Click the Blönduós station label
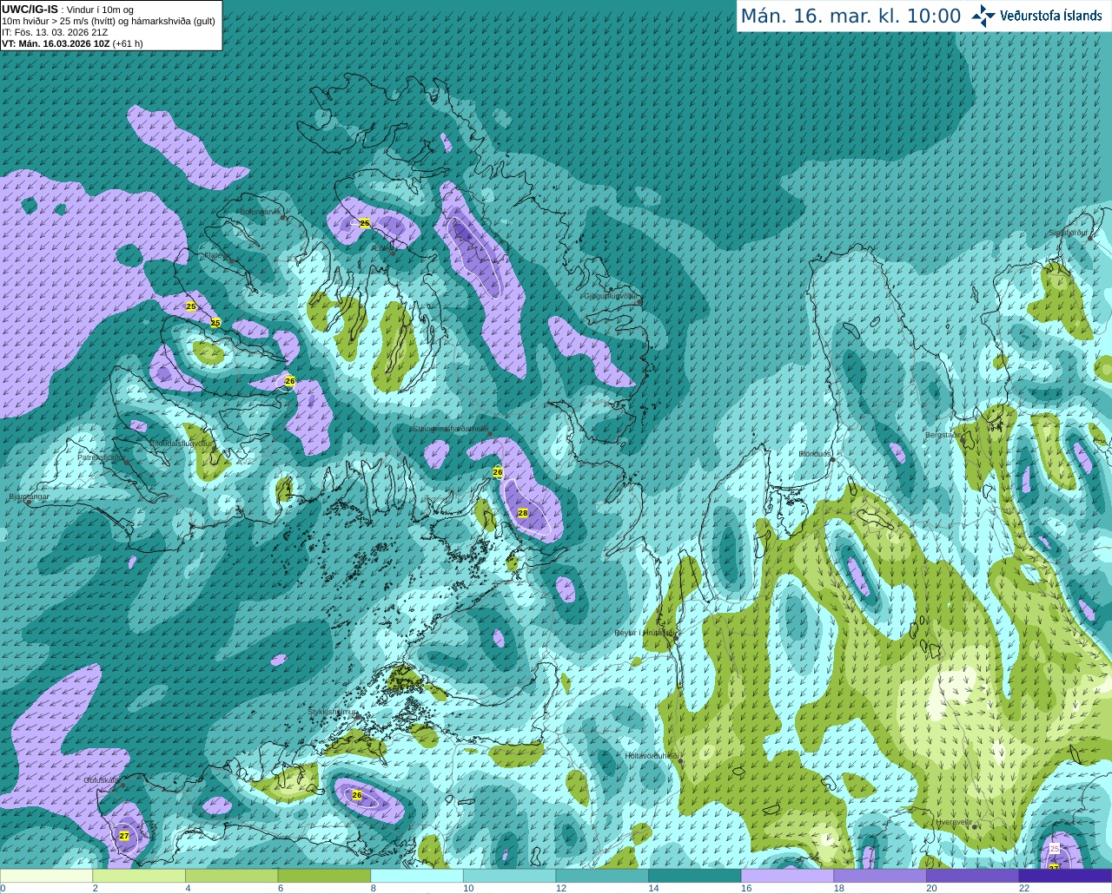 (x=815, y=454)
